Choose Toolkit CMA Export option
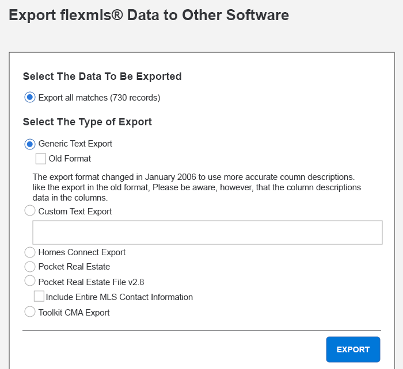Screen dimensions: 403x369 (x=30, y=312)
